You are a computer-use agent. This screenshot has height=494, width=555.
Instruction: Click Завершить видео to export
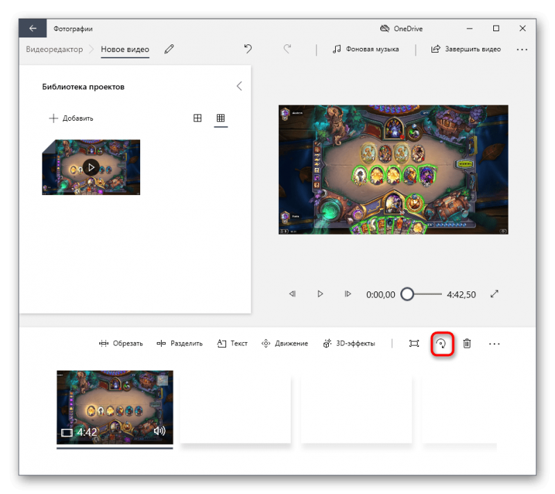point(466,49)
